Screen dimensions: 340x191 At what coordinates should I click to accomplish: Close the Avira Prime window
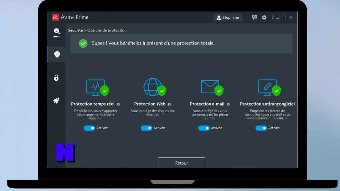tap(291, 17)
